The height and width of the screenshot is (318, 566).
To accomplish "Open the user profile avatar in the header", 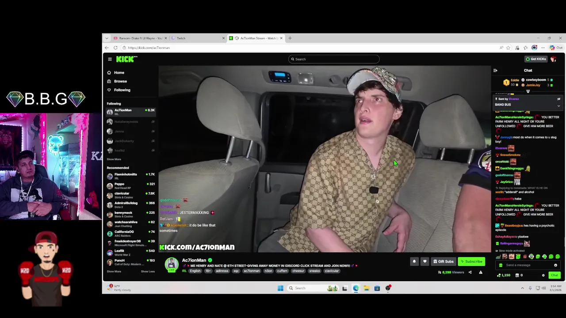I will tap(554, 59).
